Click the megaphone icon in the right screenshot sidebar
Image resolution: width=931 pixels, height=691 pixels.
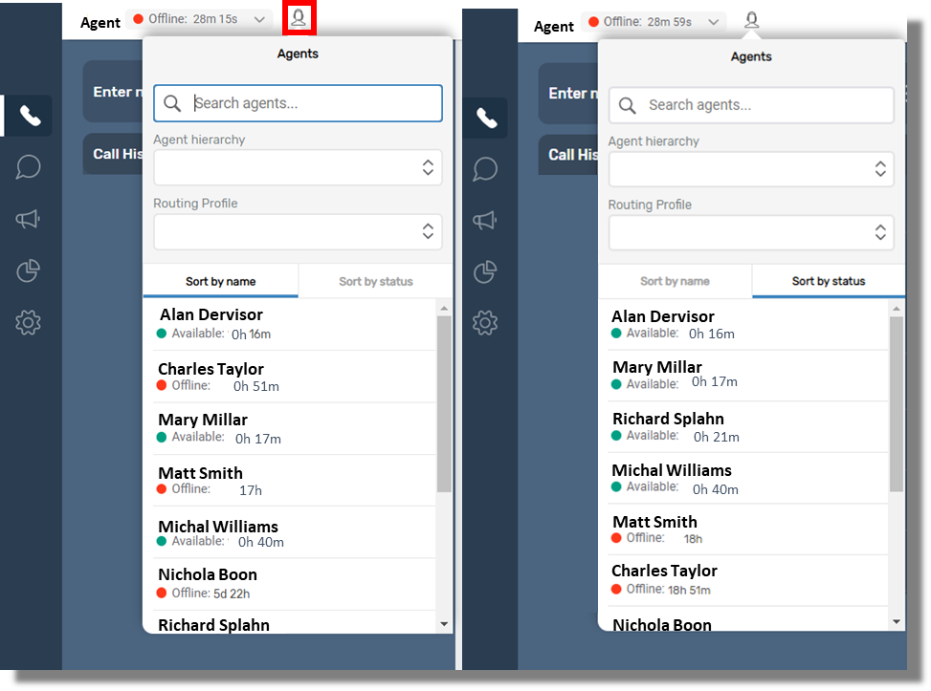click(x=485, y=221)
